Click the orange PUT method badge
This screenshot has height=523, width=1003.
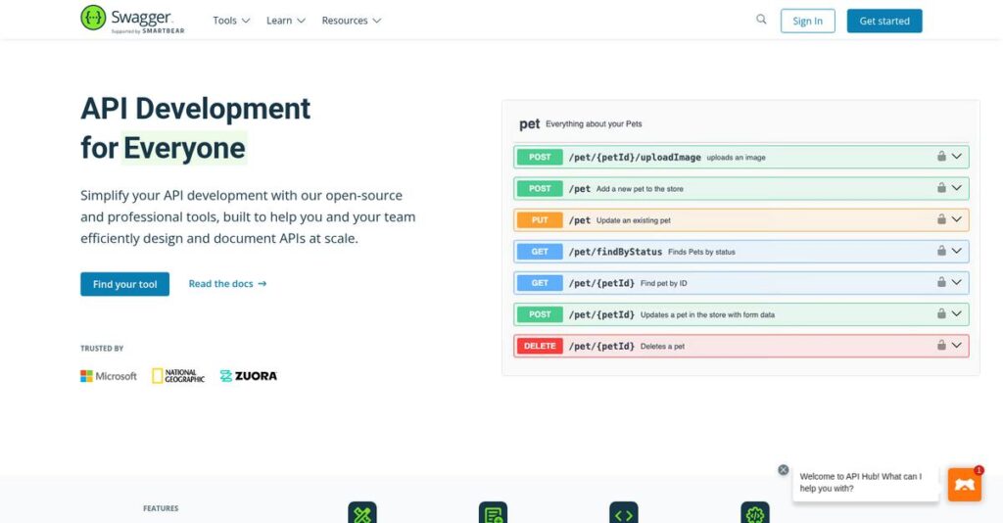[x=540, y=220]
